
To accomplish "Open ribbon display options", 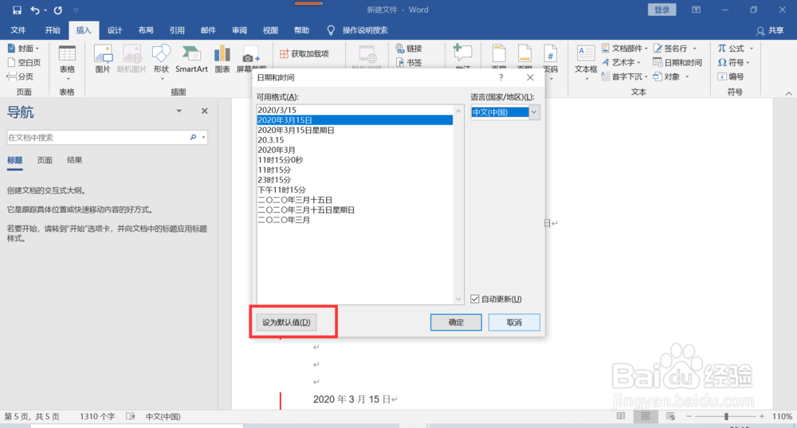I will tap(696, 10).
